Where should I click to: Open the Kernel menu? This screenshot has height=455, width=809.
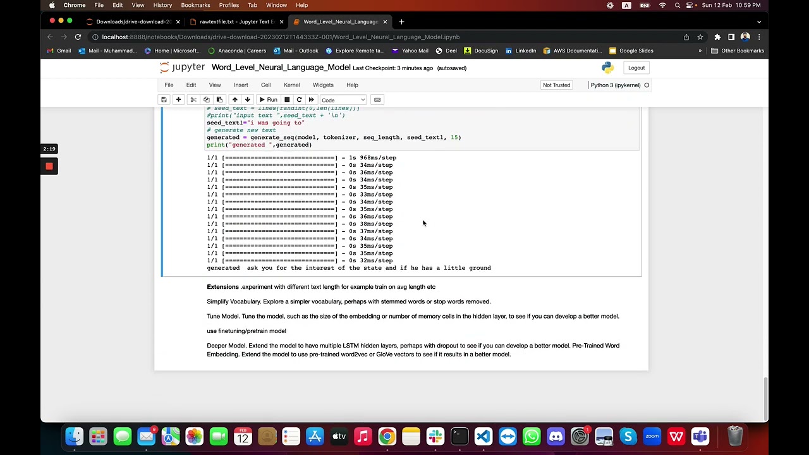(x=291, y=85)
